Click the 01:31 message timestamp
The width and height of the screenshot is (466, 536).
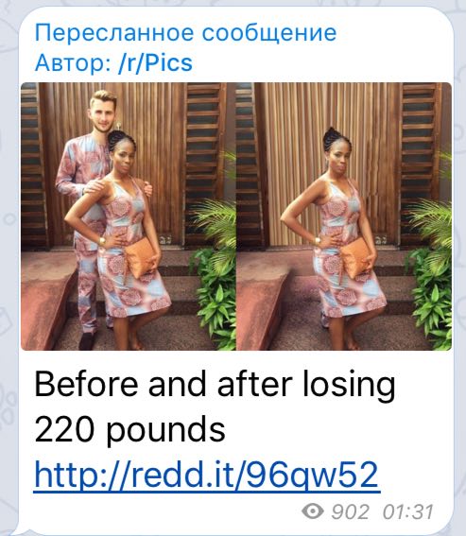408,511
